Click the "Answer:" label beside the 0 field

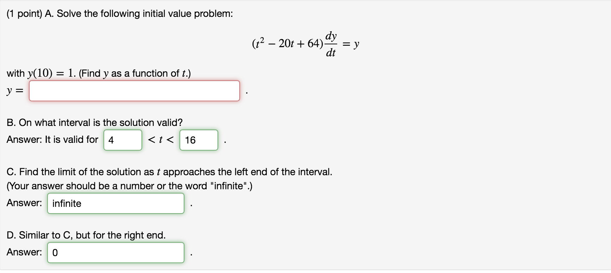pyautogui.click(x=24, y=252)
